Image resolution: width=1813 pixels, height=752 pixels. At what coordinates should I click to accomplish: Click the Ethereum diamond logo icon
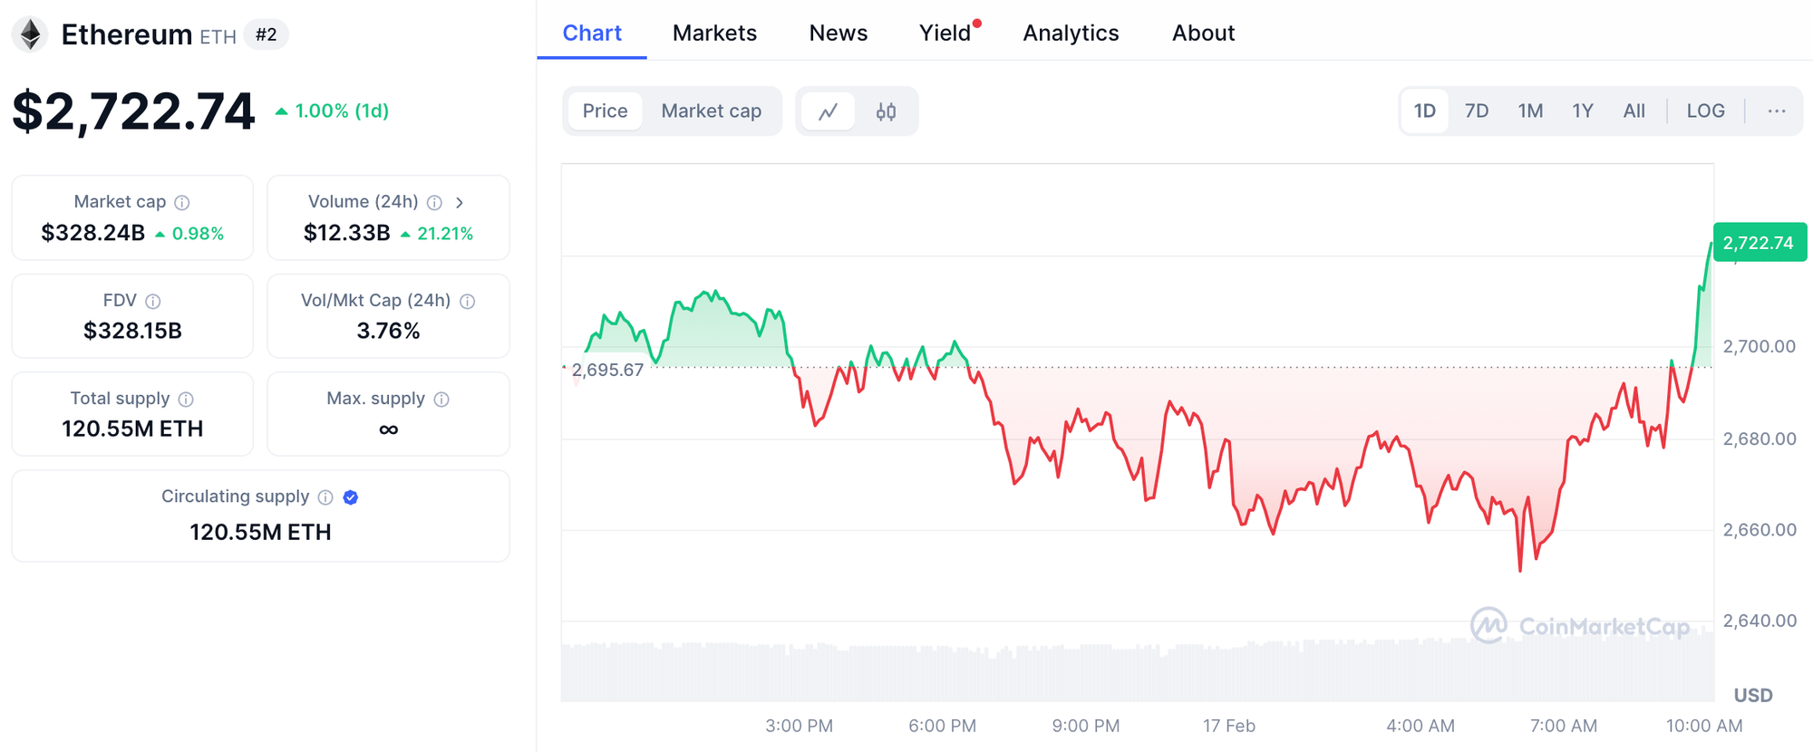click(x=31, y=35)
